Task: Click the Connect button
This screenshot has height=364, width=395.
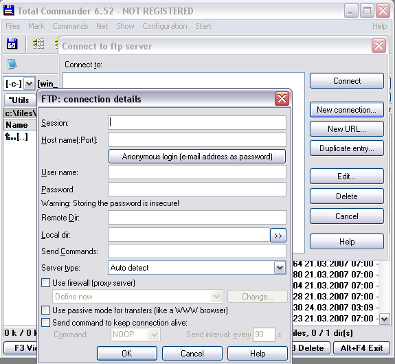Action: click(347, 81)
